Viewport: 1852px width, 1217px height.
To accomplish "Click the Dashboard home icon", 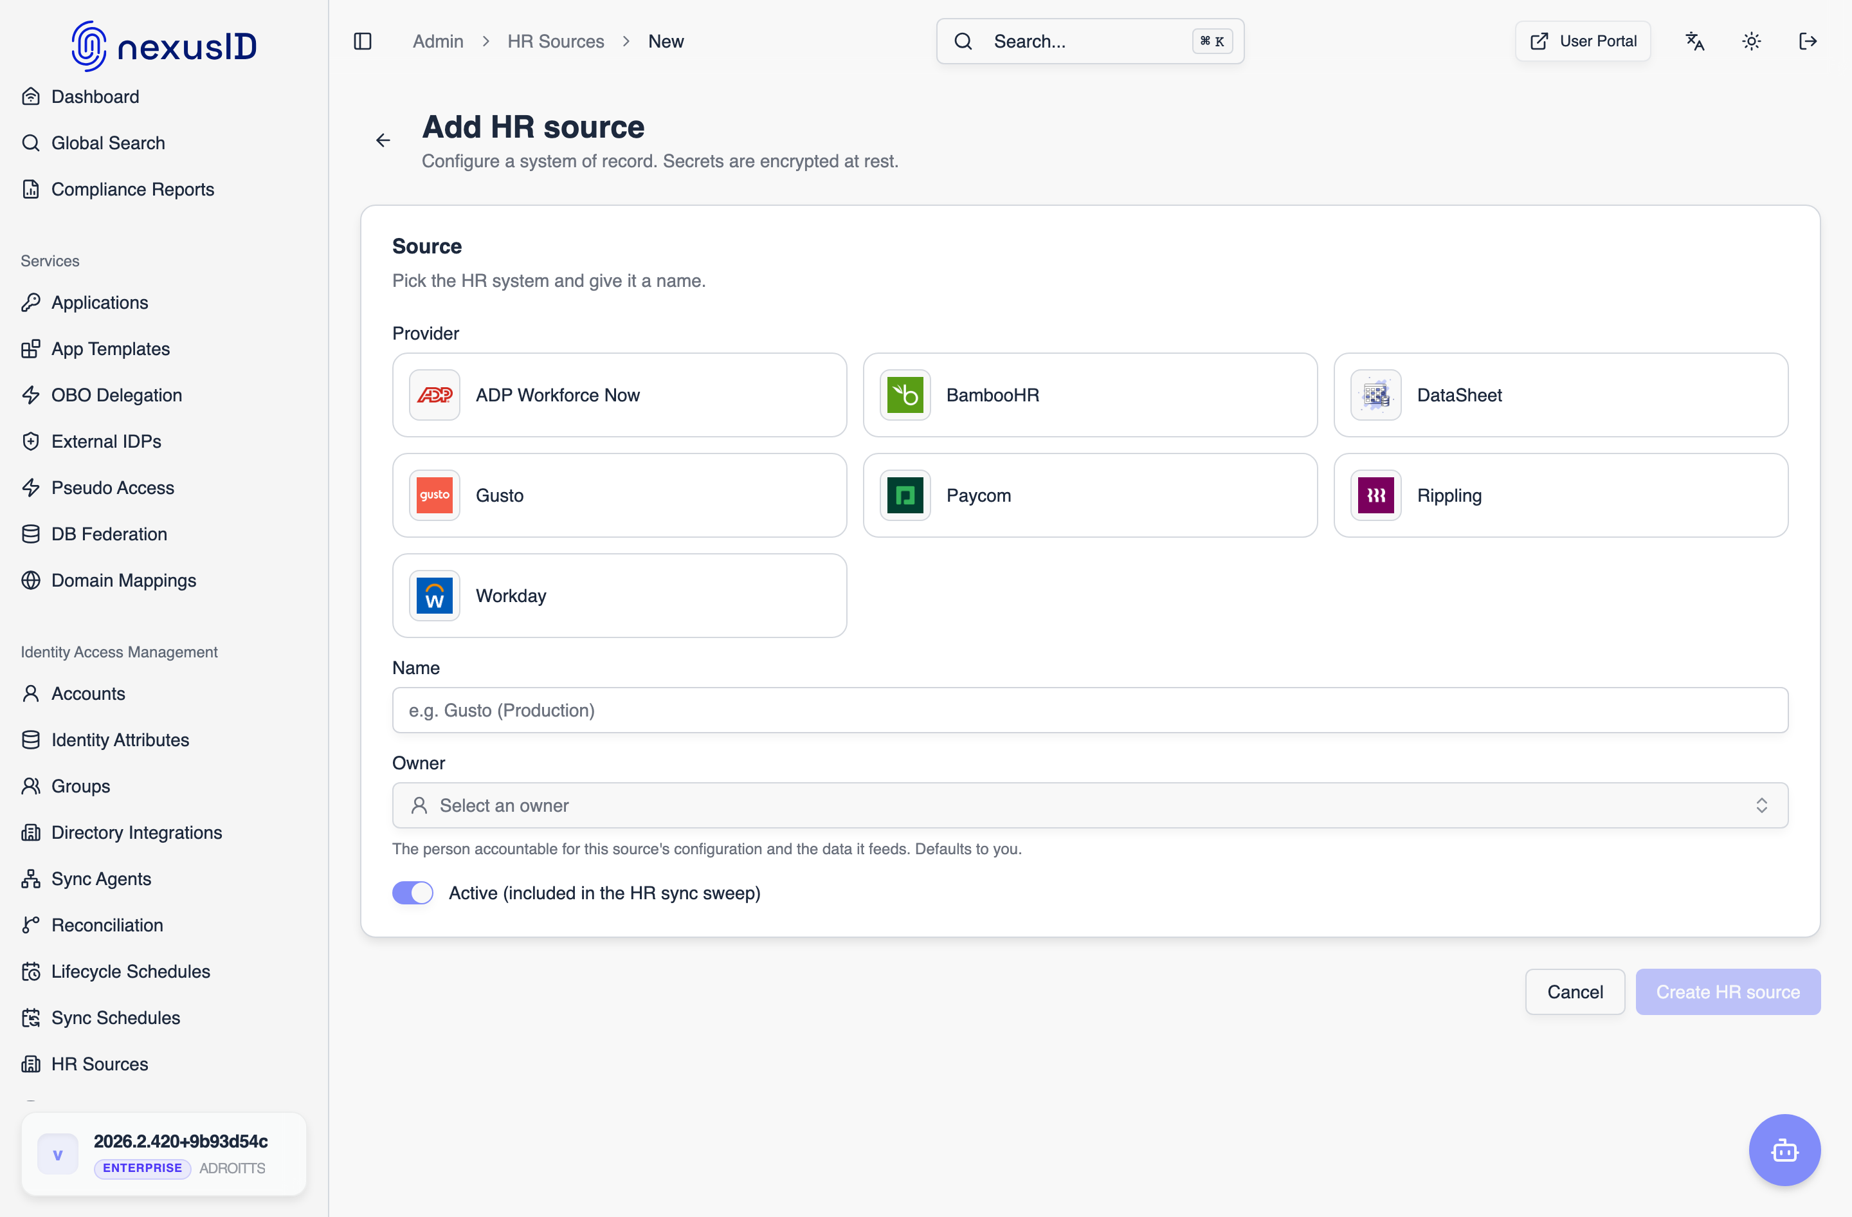I will 31,96.
